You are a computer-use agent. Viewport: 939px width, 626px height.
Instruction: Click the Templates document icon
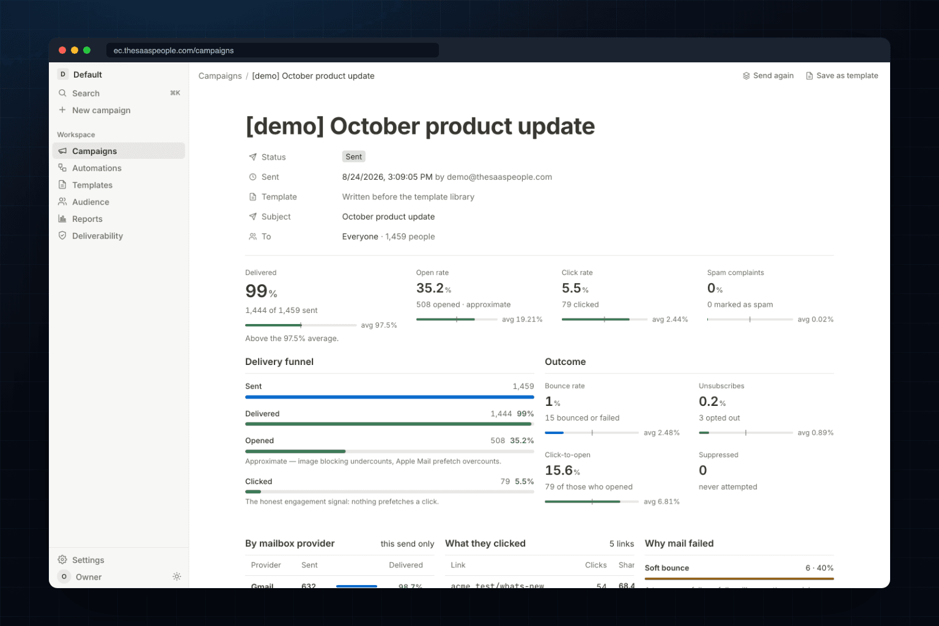point(62,185)
